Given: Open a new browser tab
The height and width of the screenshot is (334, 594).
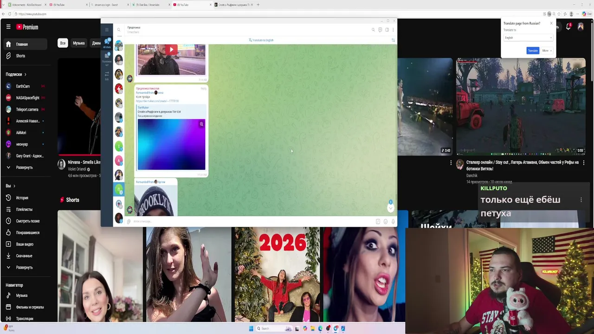Looking at the screenshot, I should (258, 5).
